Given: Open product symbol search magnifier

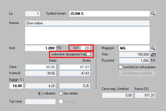Looking at the screenshot, I should pos(153,14).
